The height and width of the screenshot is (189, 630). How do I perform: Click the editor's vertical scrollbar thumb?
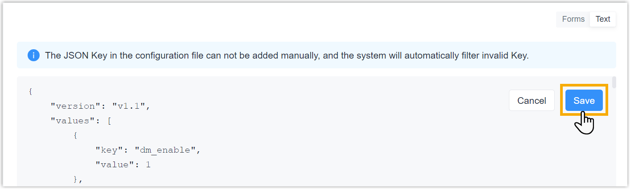[614, 83]
